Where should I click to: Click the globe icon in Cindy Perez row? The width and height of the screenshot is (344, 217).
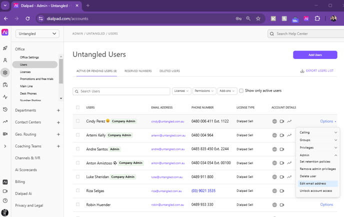tap(274, 121)
